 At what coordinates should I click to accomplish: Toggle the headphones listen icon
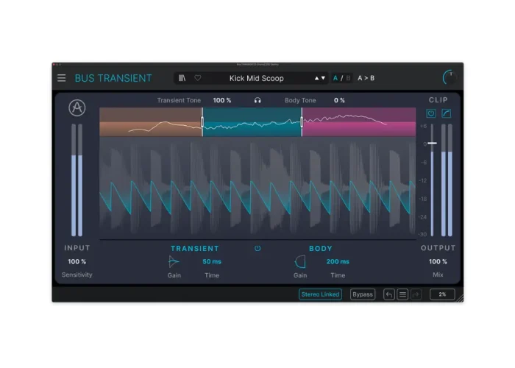tap(257, 100)
